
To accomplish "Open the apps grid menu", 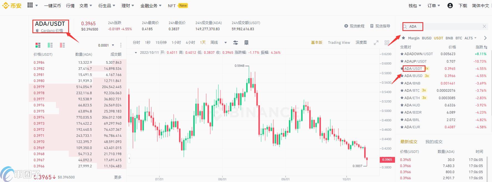I will click(30, 5).
